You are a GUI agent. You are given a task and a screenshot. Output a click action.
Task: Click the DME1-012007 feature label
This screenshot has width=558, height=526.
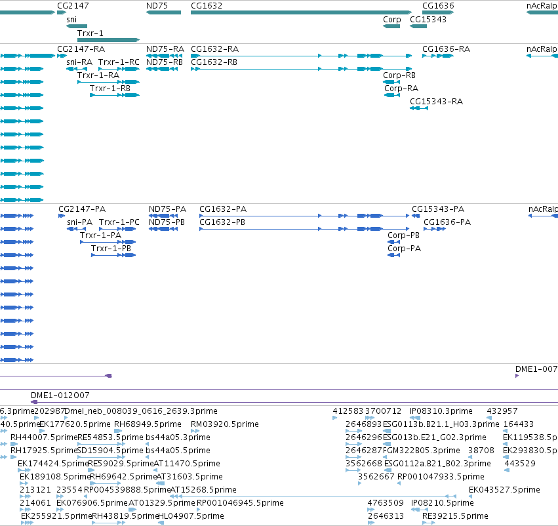(60, 395)
